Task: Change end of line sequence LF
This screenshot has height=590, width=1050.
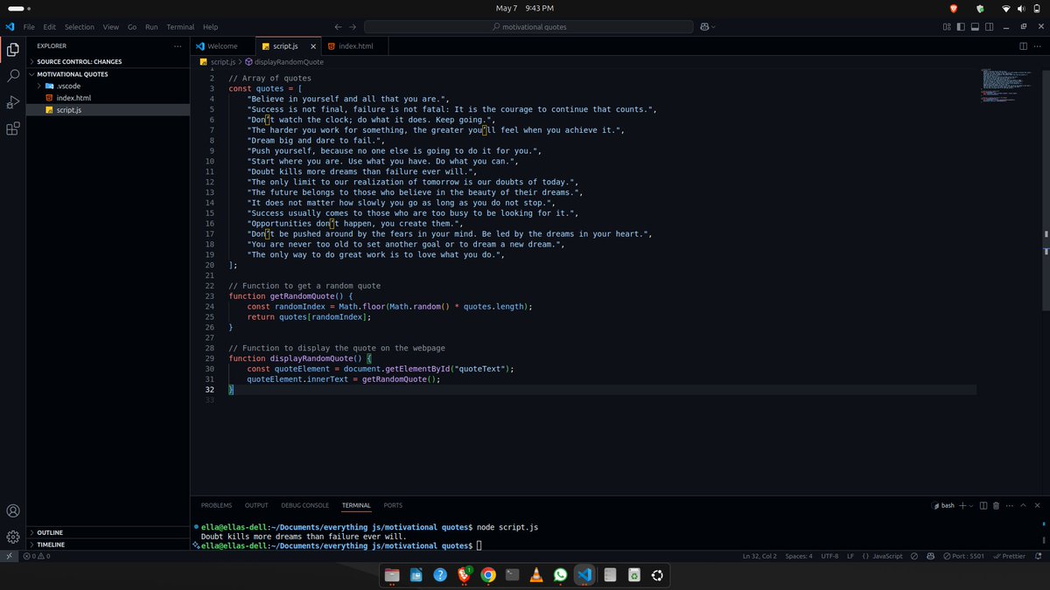Action: coord(850,556)
